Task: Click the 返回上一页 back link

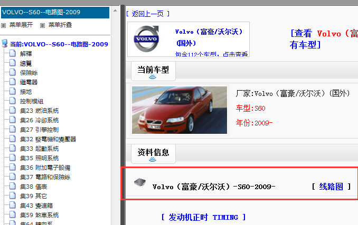Action: 148,14
